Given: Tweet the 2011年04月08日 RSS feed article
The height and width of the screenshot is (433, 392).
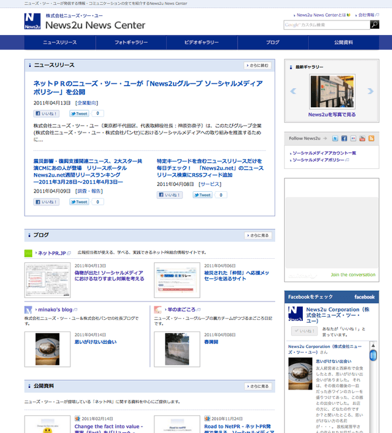Looking at the screenshot, I should (x=202, y=195).
